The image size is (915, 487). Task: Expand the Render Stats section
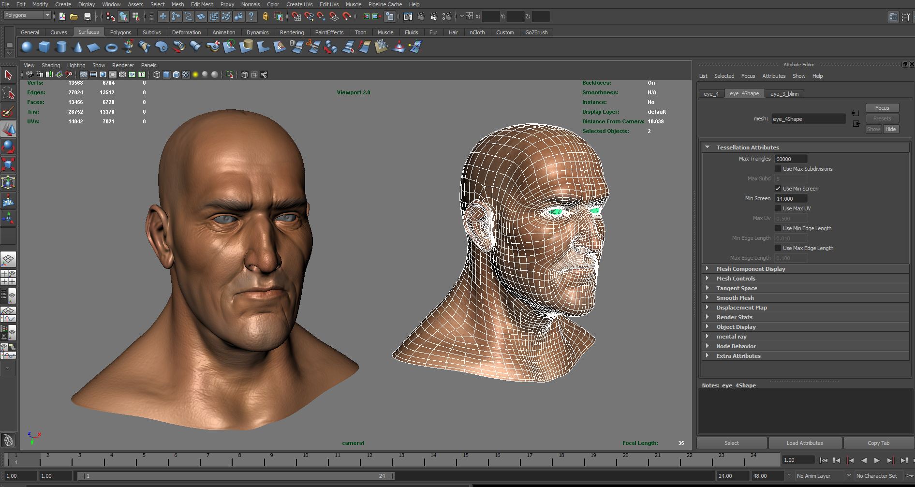tap(708, 317)
